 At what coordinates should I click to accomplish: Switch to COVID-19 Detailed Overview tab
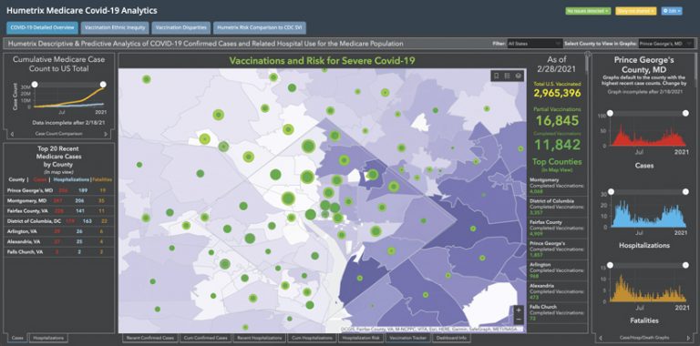[43, 27]
